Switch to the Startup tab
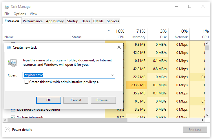The image size is (212, 139). click(x=73, y=21)
